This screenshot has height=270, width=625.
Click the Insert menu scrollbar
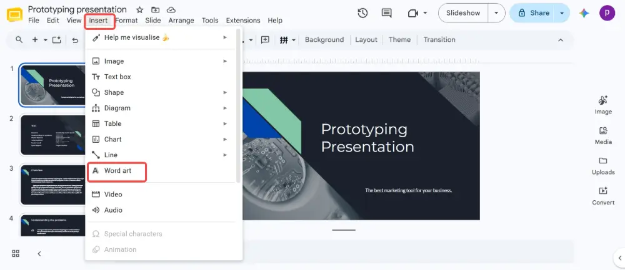[x=238, y=106]
